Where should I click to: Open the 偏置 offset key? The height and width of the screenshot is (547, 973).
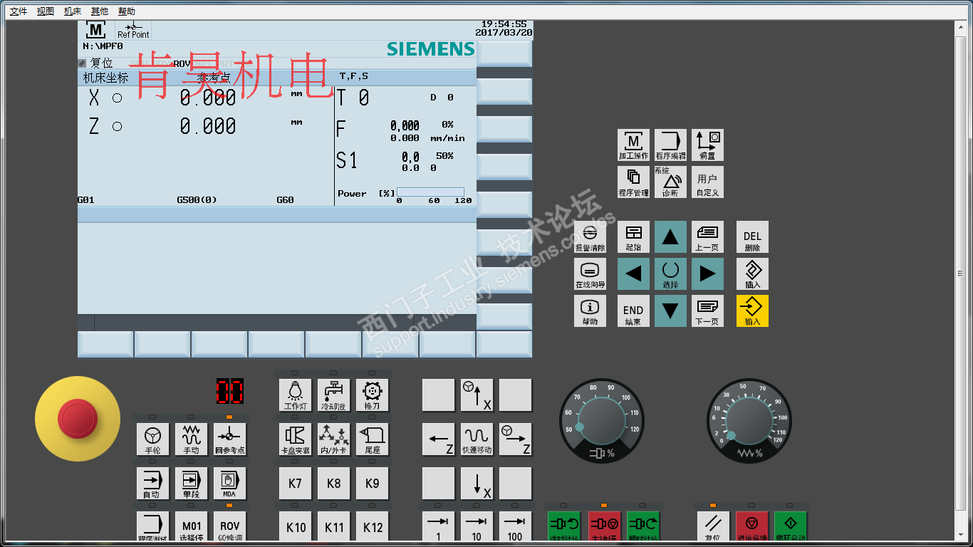(707, 145)
